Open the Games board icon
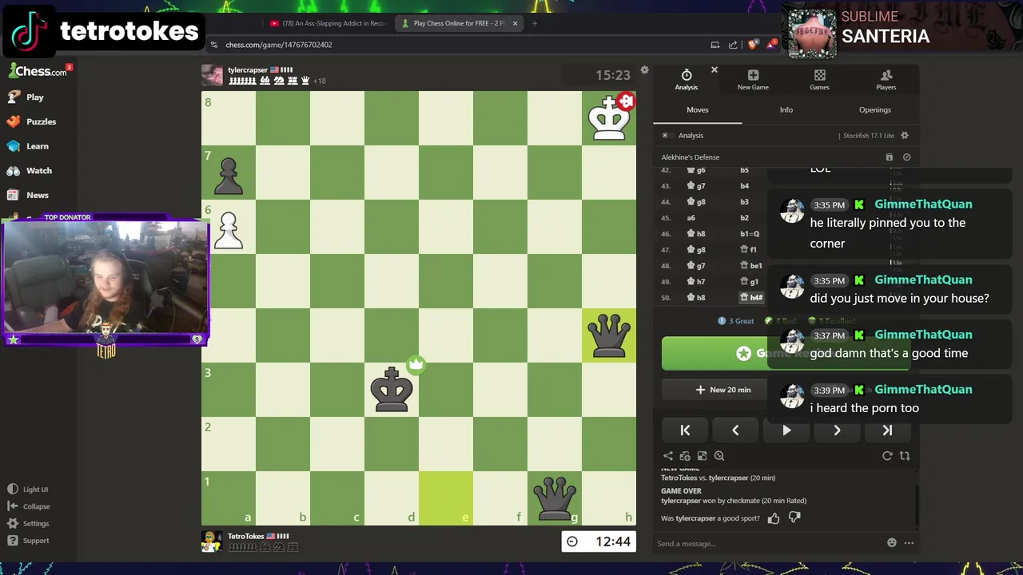Screen dimensions: 1023x575 819,79
